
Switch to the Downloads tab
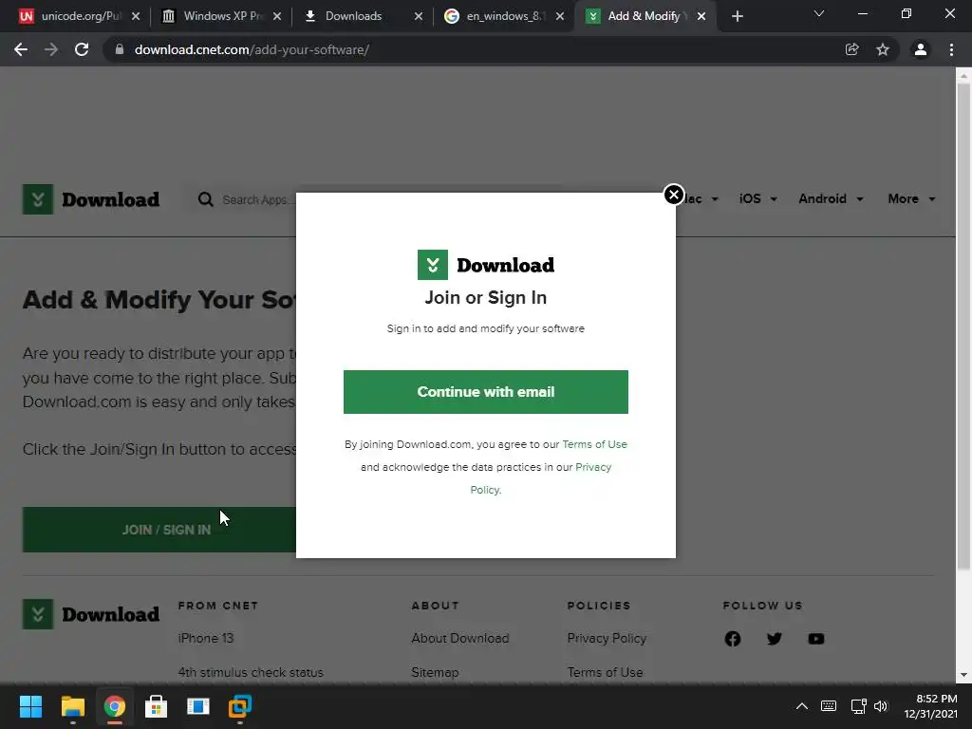[353, 16]
